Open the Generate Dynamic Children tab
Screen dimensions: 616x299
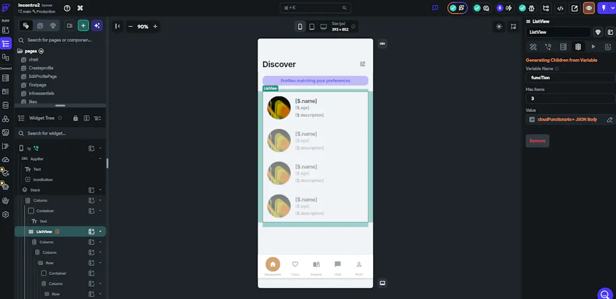pyautogui.click(x=578, y=47)
